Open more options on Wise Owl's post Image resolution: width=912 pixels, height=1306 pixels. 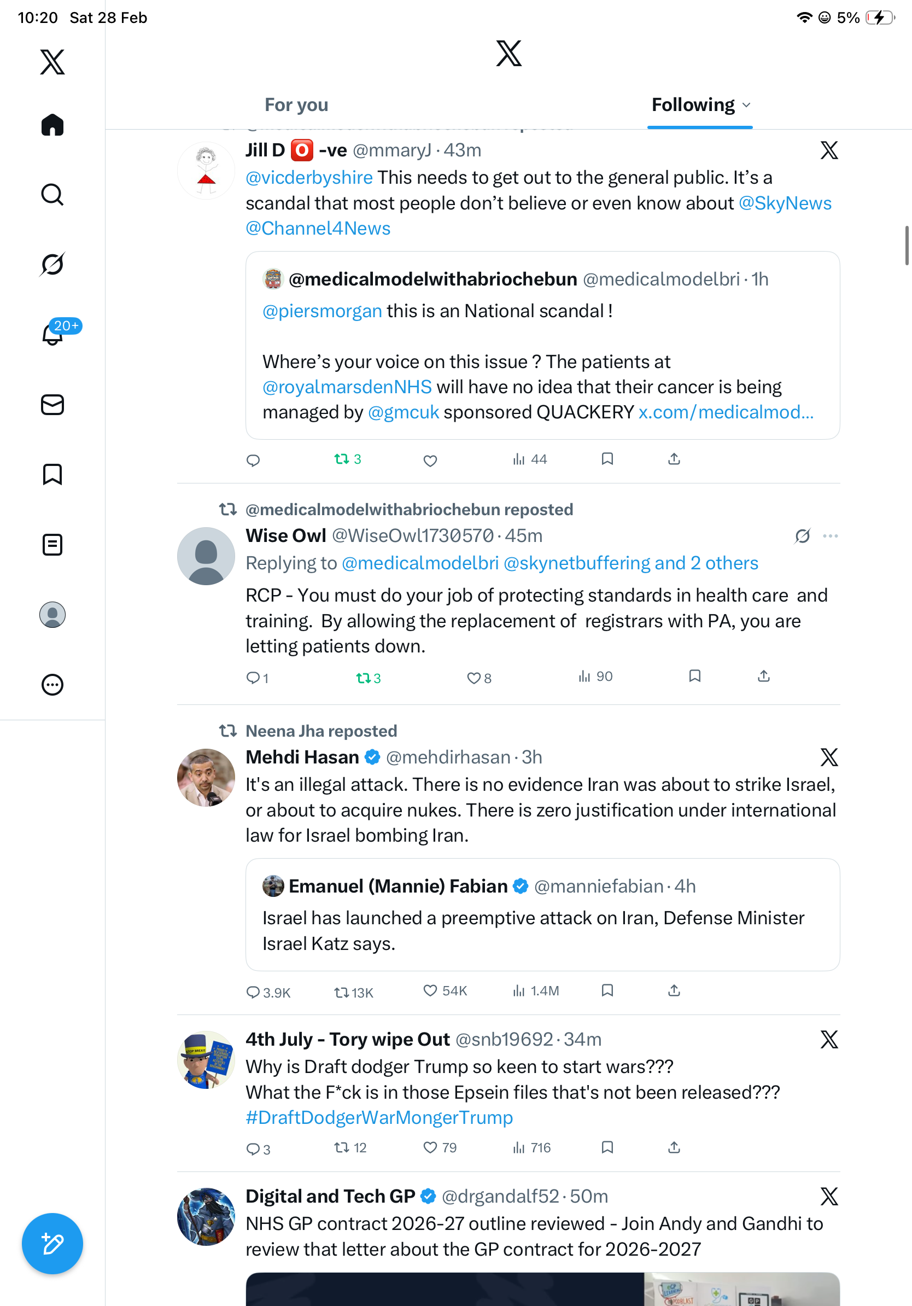point(830,536)
